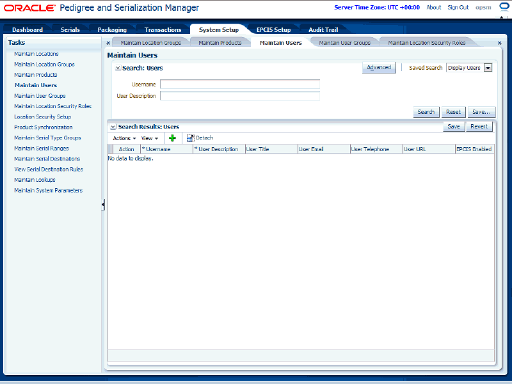Image resolution: width=512 pixels, height=384 pixels.
Task: Click the User Title column header
Action: [271, 149]
